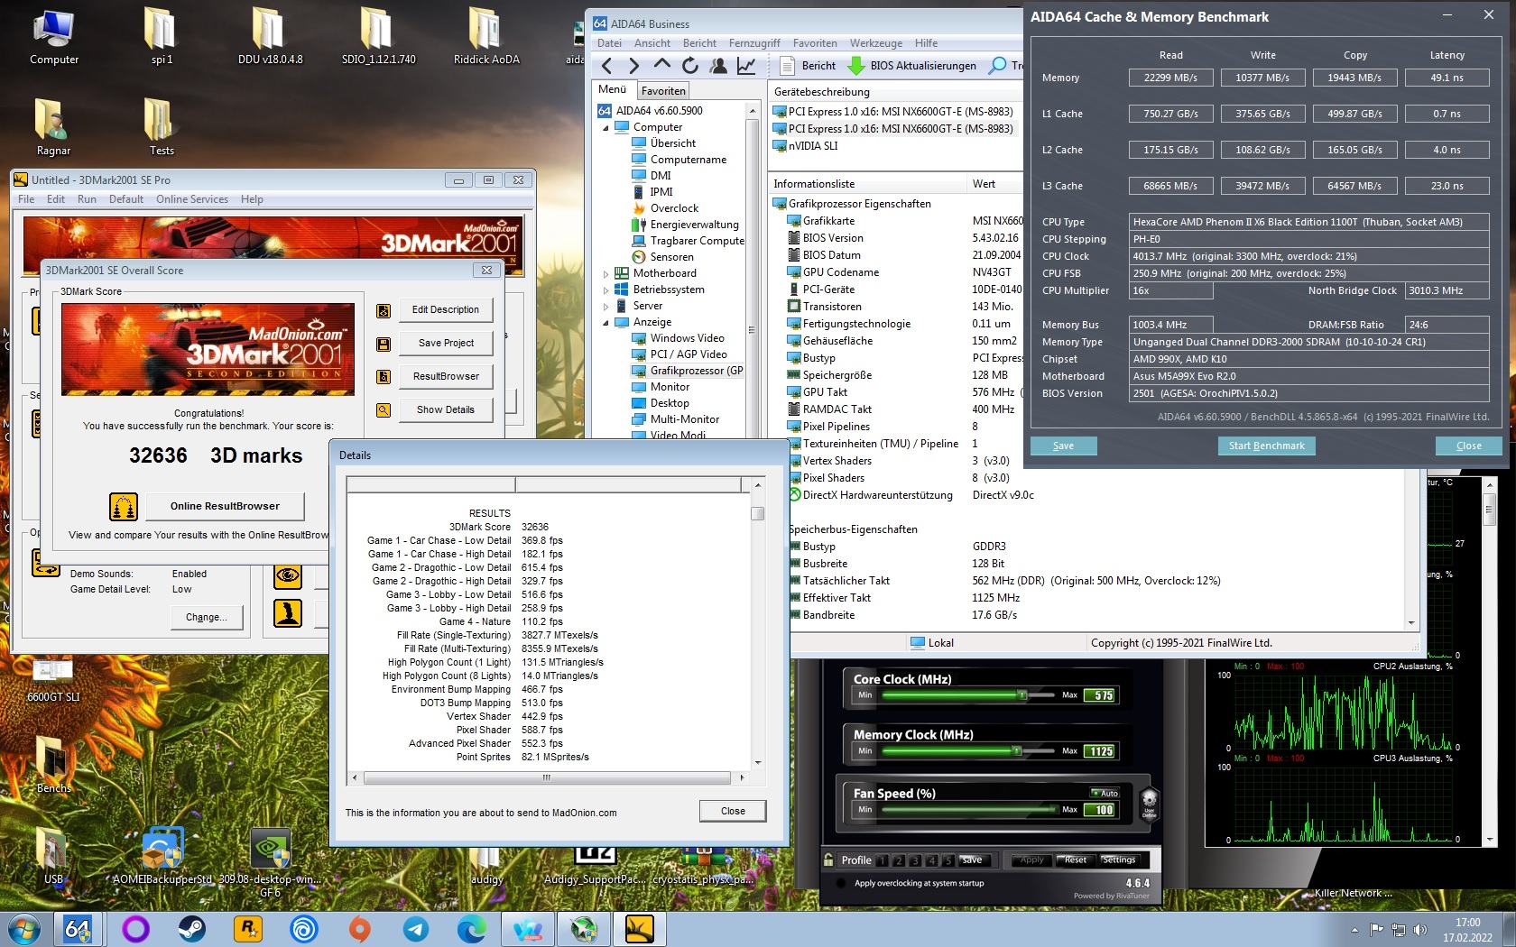Expand the Motherboard tree node

pyautogui.click(x=605, y=274)
